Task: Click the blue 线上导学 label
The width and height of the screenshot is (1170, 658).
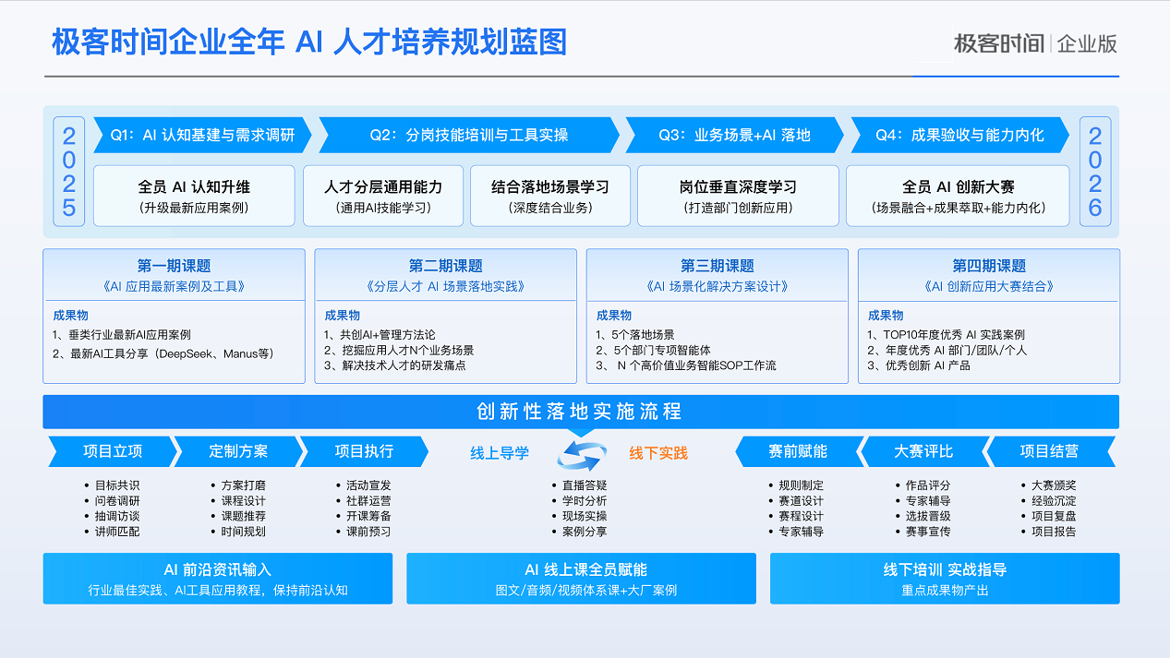Action: (500, 453)
